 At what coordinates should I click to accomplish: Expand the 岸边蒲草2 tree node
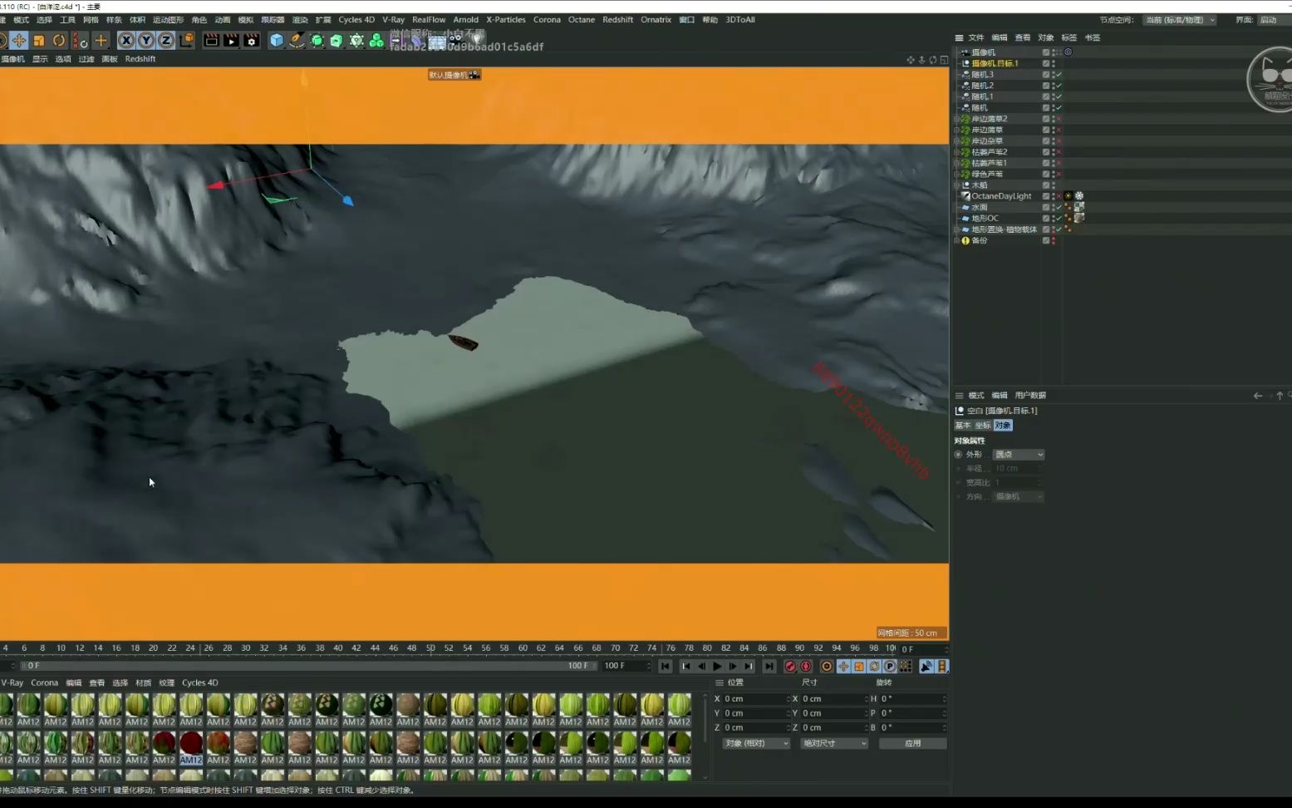[957, 119]
